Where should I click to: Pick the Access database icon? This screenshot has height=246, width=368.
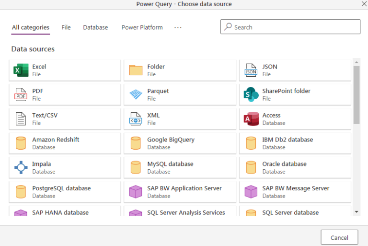coord(251,118)
